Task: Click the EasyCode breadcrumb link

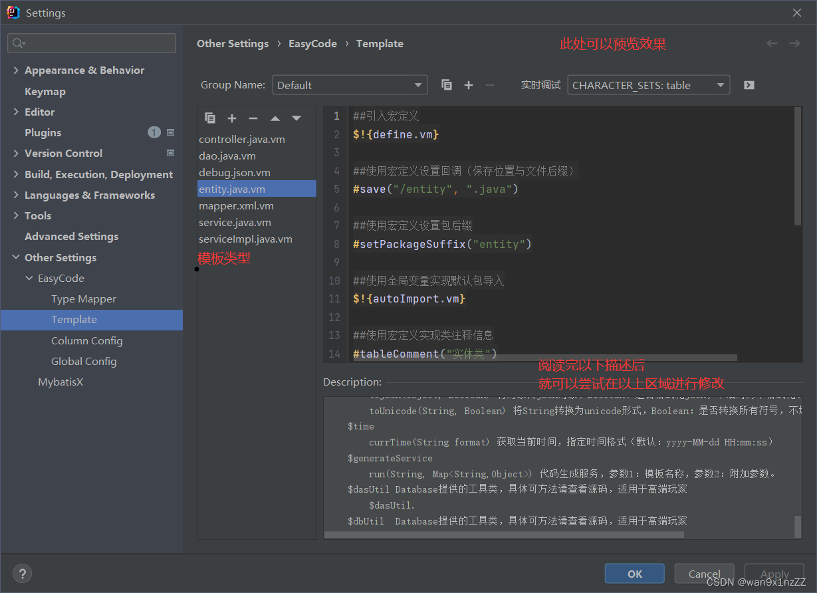Action: pos(312,43)
